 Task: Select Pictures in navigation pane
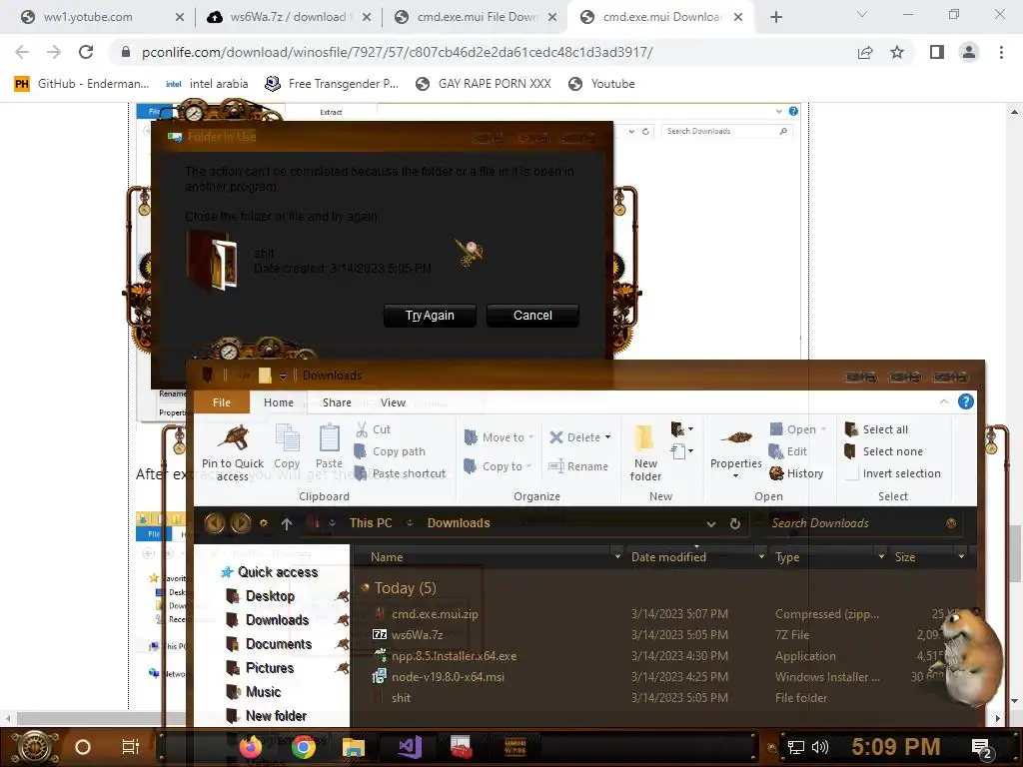(x=261, y=668)
